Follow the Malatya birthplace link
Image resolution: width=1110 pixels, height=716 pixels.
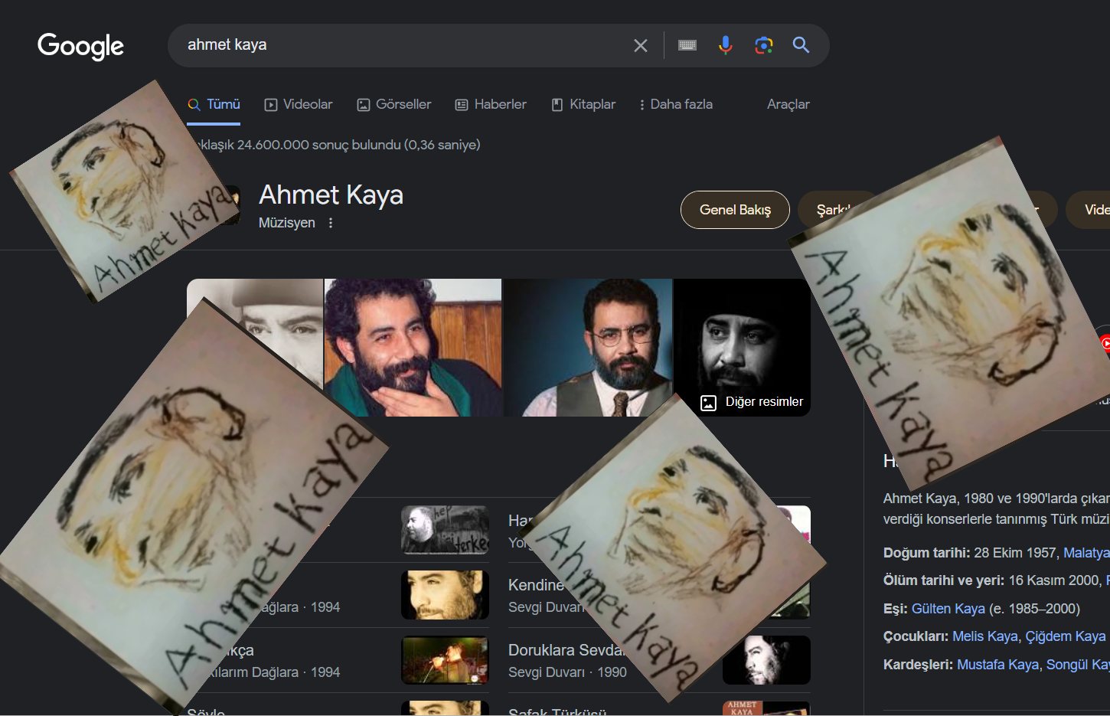tap(1086, 553)
